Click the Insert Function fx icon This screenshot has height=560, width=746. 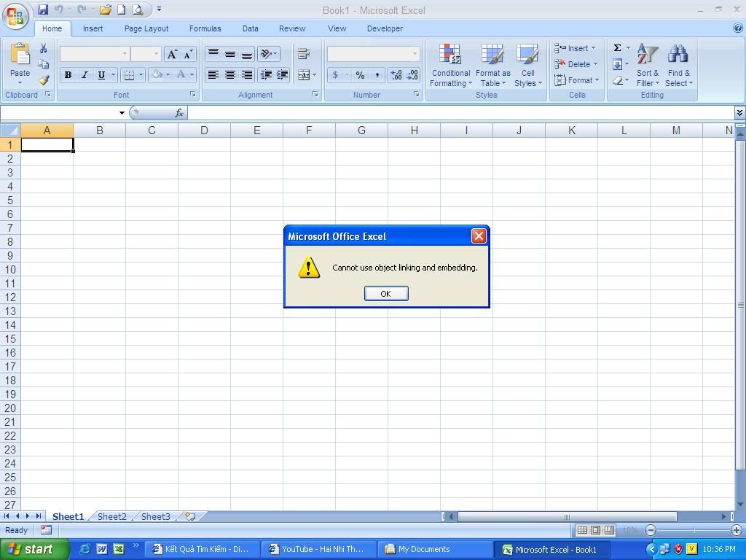pos(179,113)
